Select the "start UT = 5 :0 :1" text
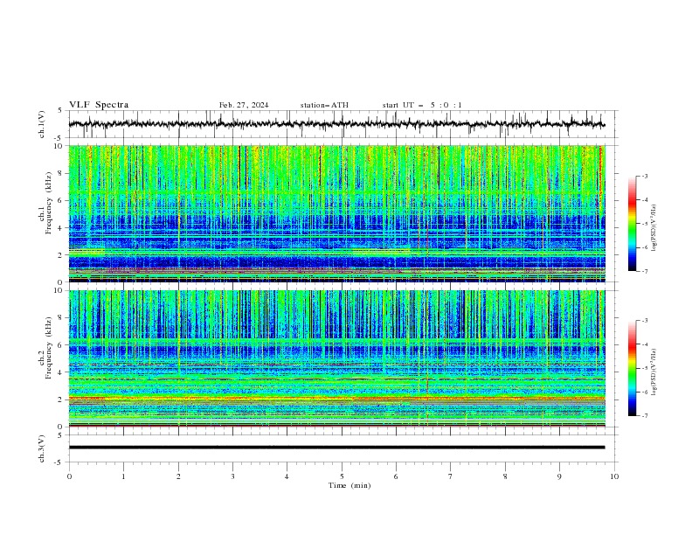 coord(422,105)
